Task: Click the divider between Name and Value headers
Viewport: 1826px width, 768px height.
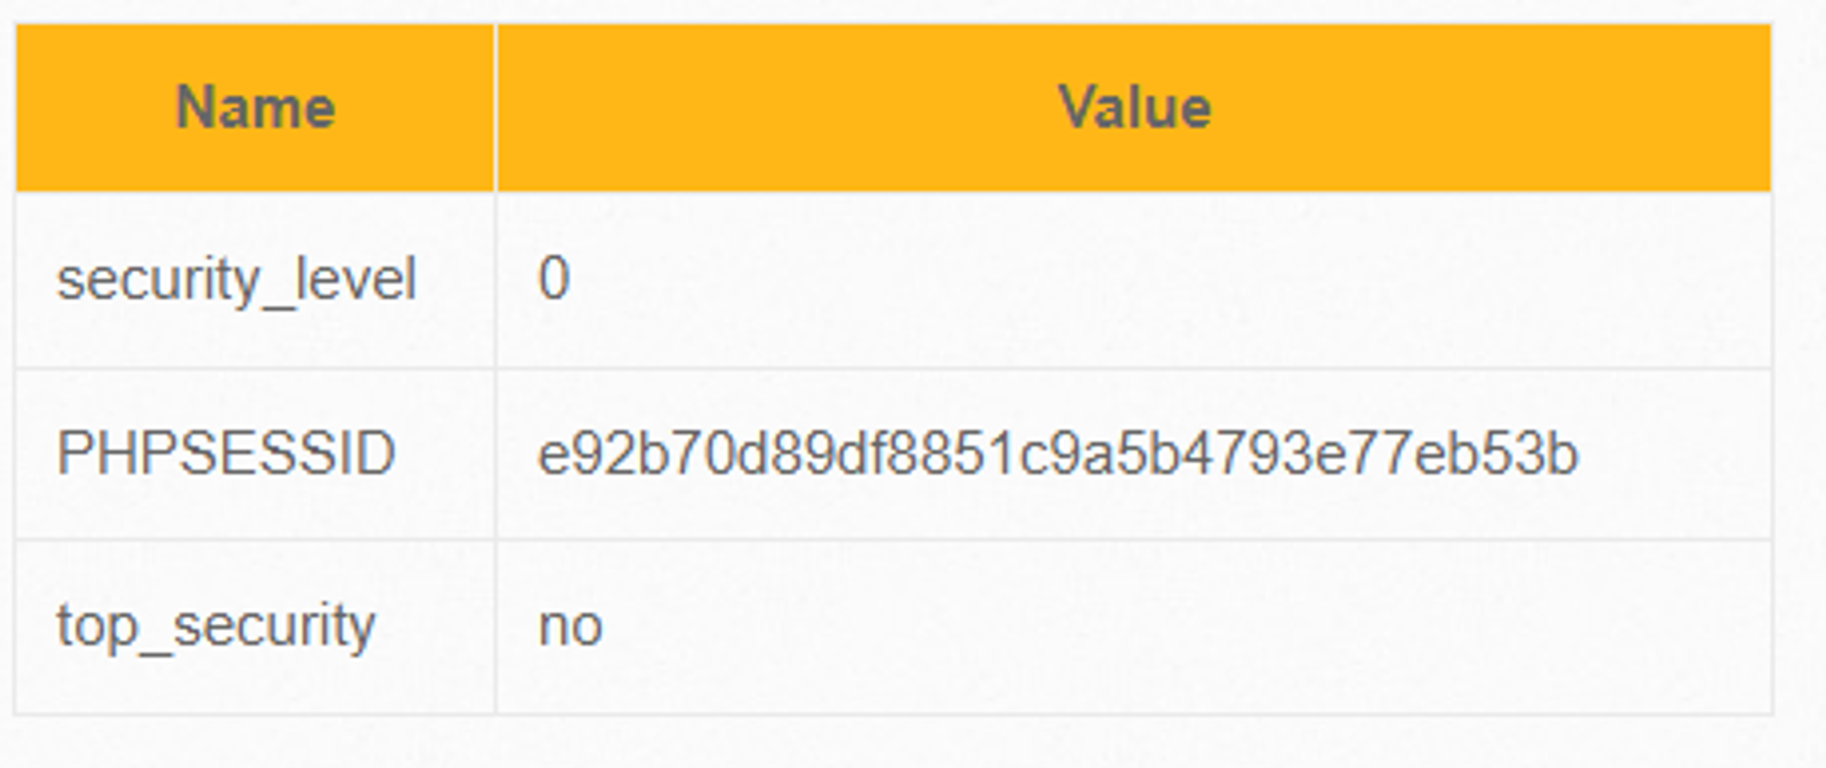Action: pyautogui.click(x=496, y=108)
